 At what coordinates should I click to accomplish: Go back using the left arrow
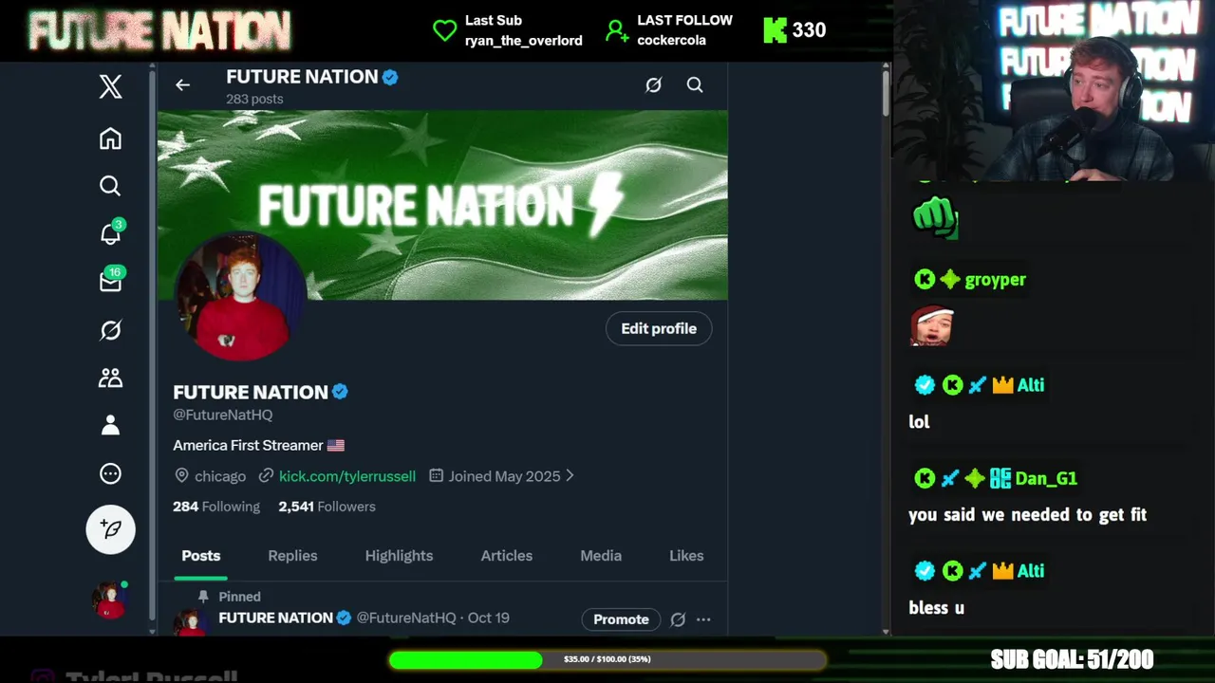pos(182,85)
